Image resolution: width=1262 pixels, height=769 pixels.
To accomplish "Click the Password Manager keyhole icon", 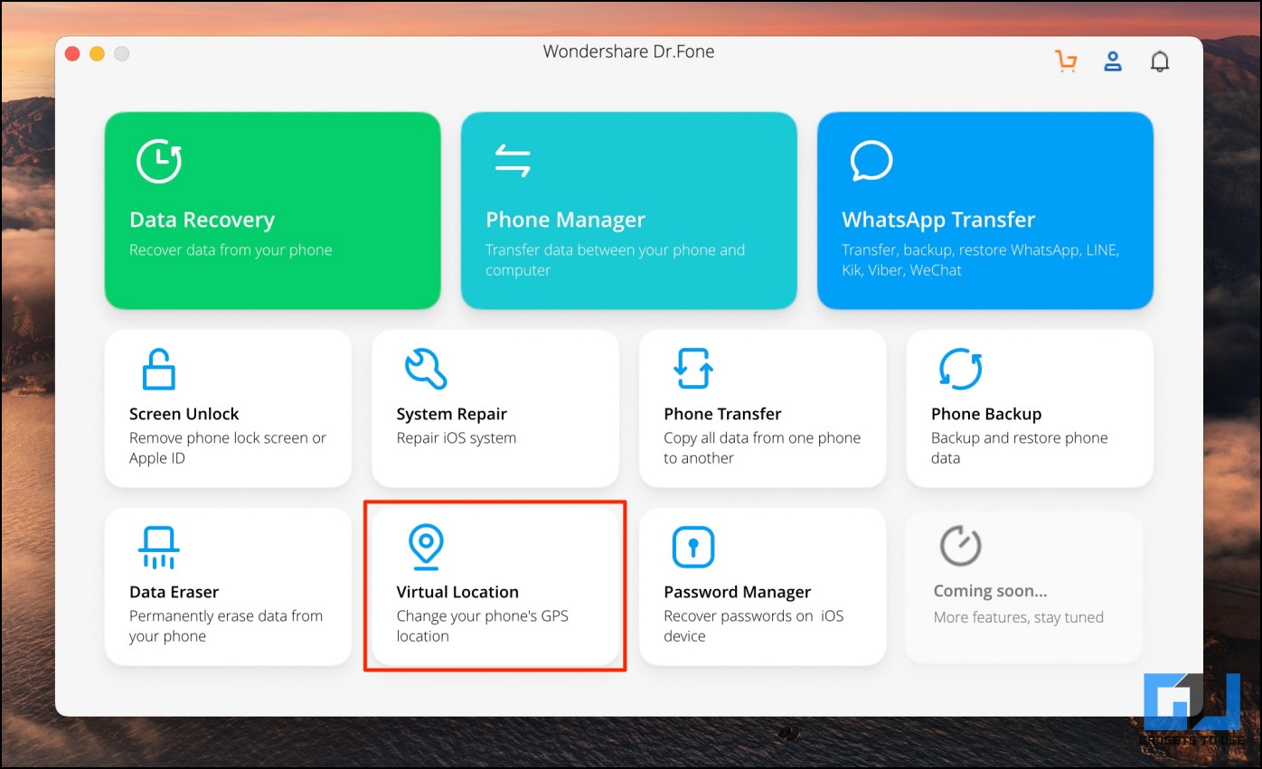I will [693, 548].
